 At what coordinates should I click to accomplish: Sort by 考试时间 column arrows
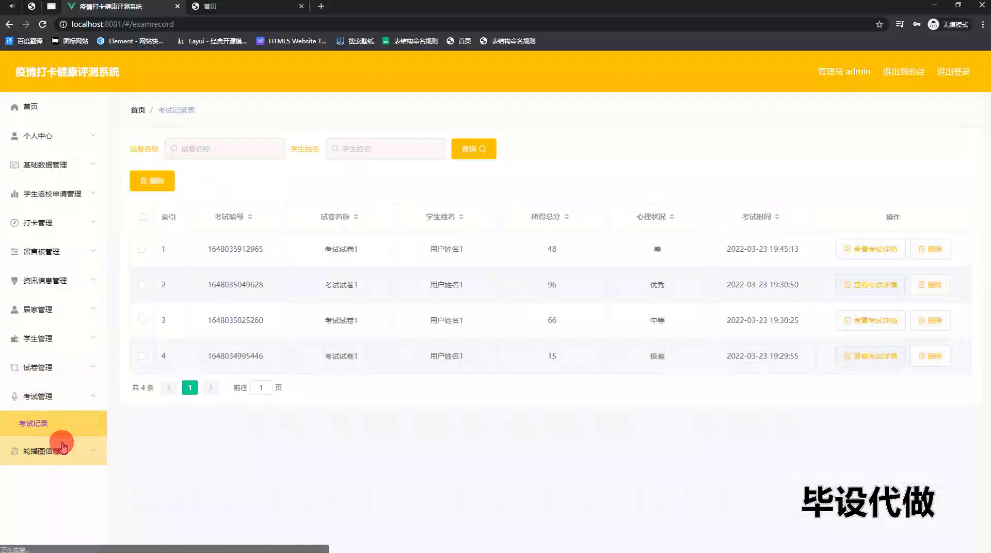[777, 217]
